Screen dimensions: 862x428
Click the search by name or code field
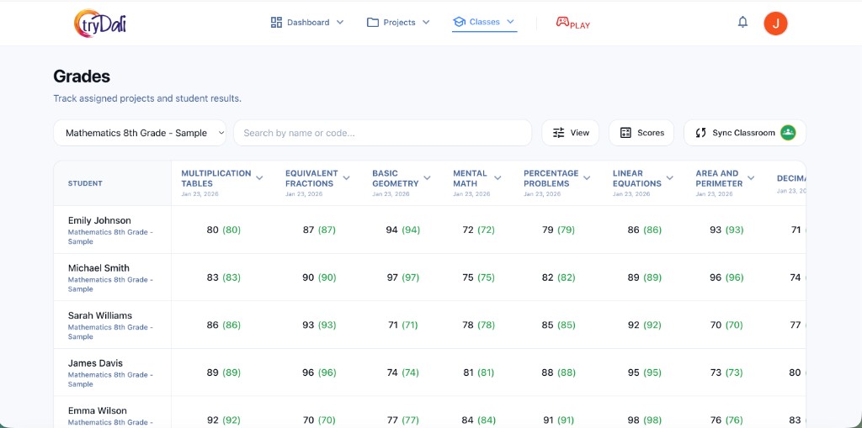coord(382,133)
